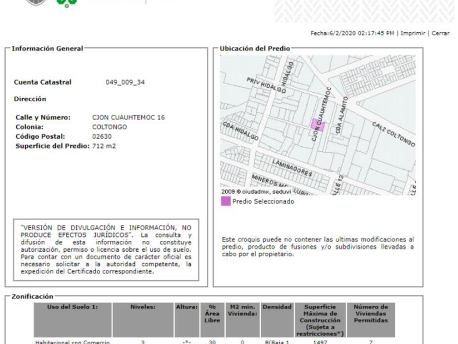Image resolution: width=458 pixels, height=344 pixels.
Task: Click the map copyright 2009 ciudadmx, seduvi
Action: [x=256, y=192]
